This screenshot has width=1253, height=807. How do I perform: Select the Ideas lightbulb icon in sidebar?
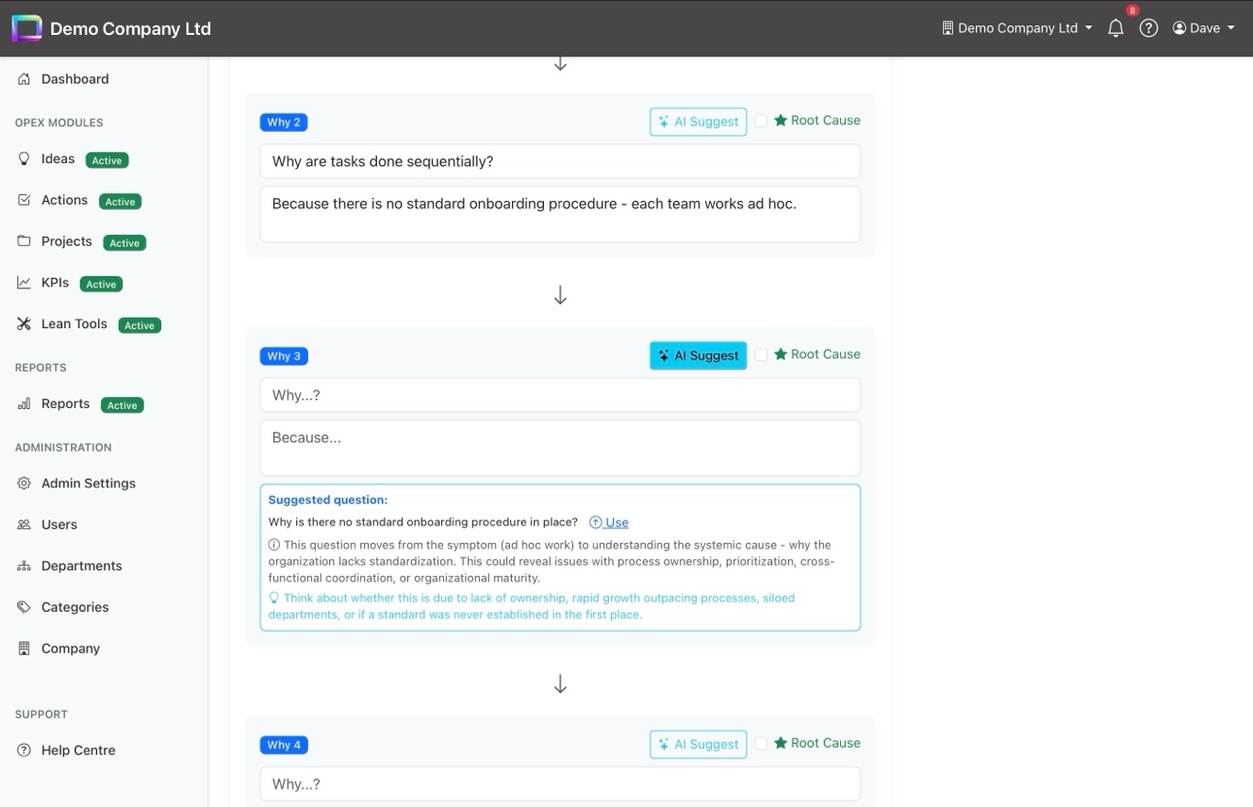pos(24,158)
